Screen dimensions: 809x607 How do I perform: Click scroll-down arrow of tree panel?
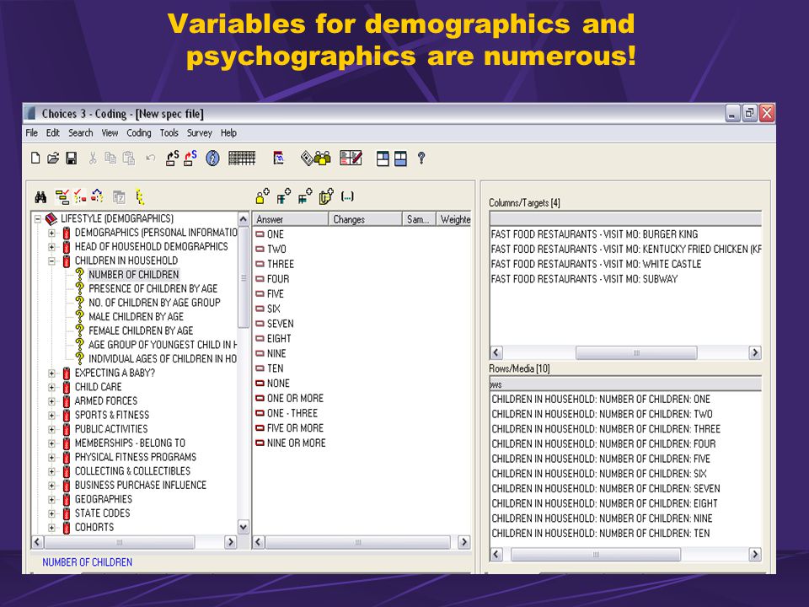(x=244, y=527)
